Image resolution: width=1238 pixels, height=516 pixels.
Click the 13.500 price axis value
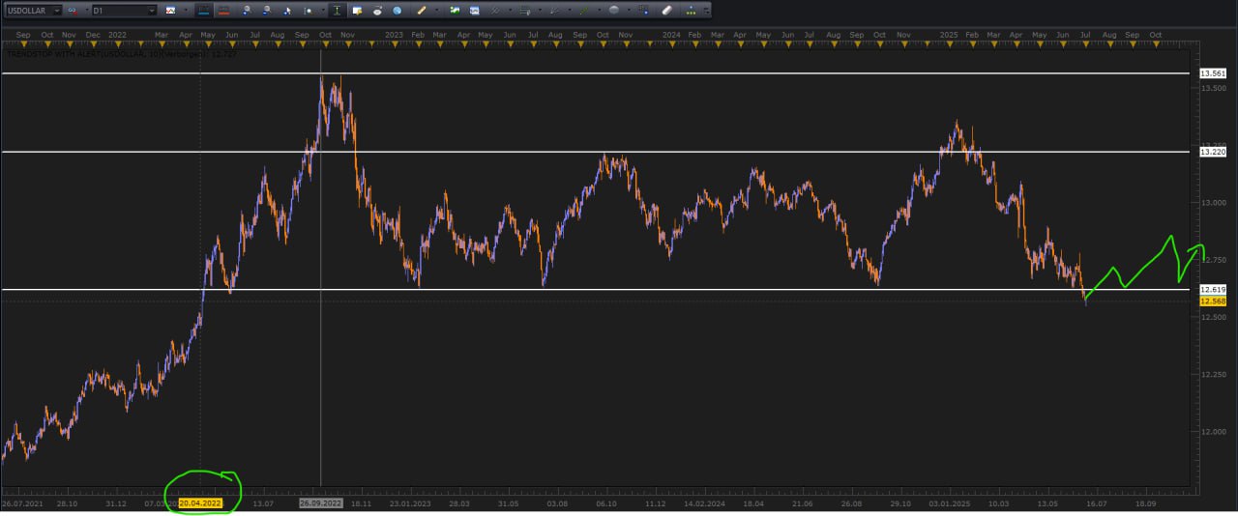[1213, 88]
